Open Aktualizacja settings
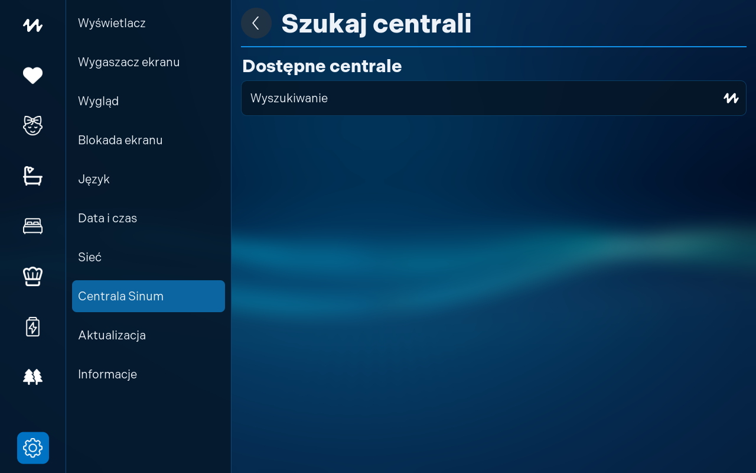This screenshot has height=473, width=756. (x=148, y=335)
